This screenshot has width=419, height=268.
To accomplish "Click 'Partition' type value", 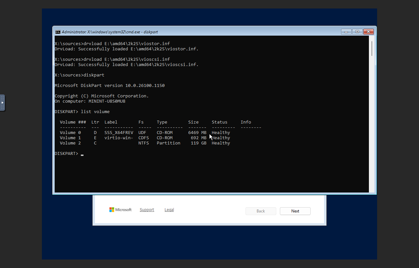I will click(x=169, y=143).
